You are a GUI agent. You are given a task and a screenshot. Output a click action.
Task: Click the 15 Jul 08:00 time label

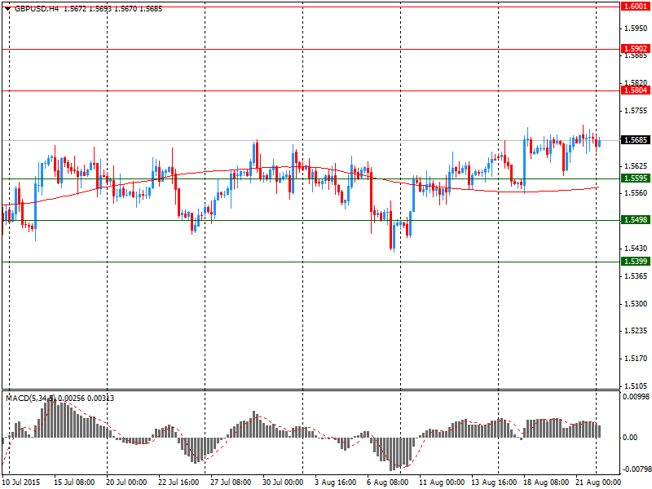coord(74,482)
